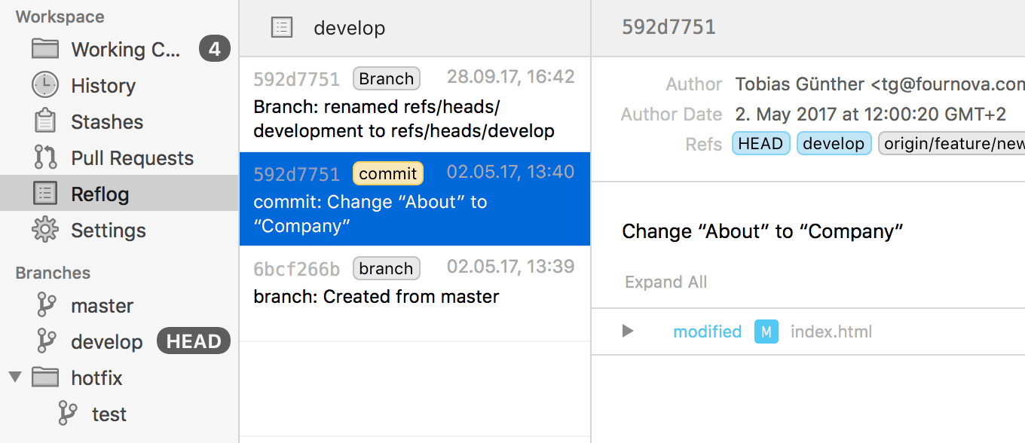Click the HEAD ref tag
The image size is (1025, 443).
[x=760, y=143]
